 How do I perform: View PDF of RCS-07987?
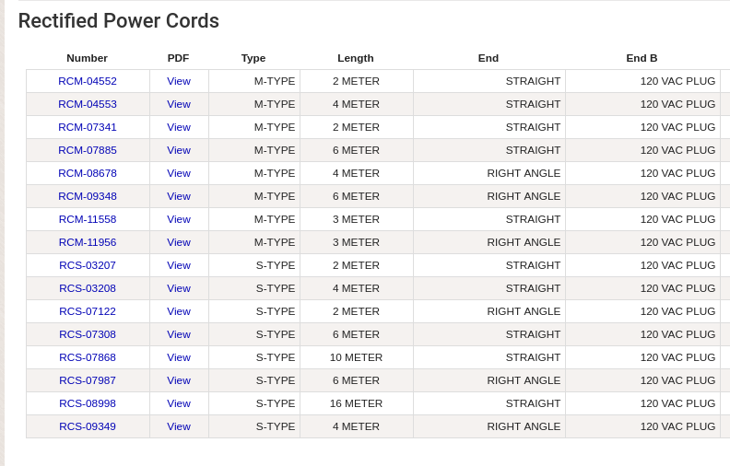point(179,380)
